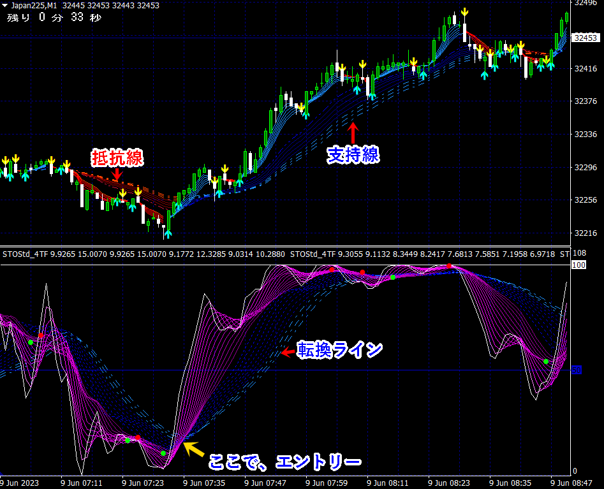Click the 100 level tag in the oscillator
Viewport: 604px width, 489px height.
point(578,265)
